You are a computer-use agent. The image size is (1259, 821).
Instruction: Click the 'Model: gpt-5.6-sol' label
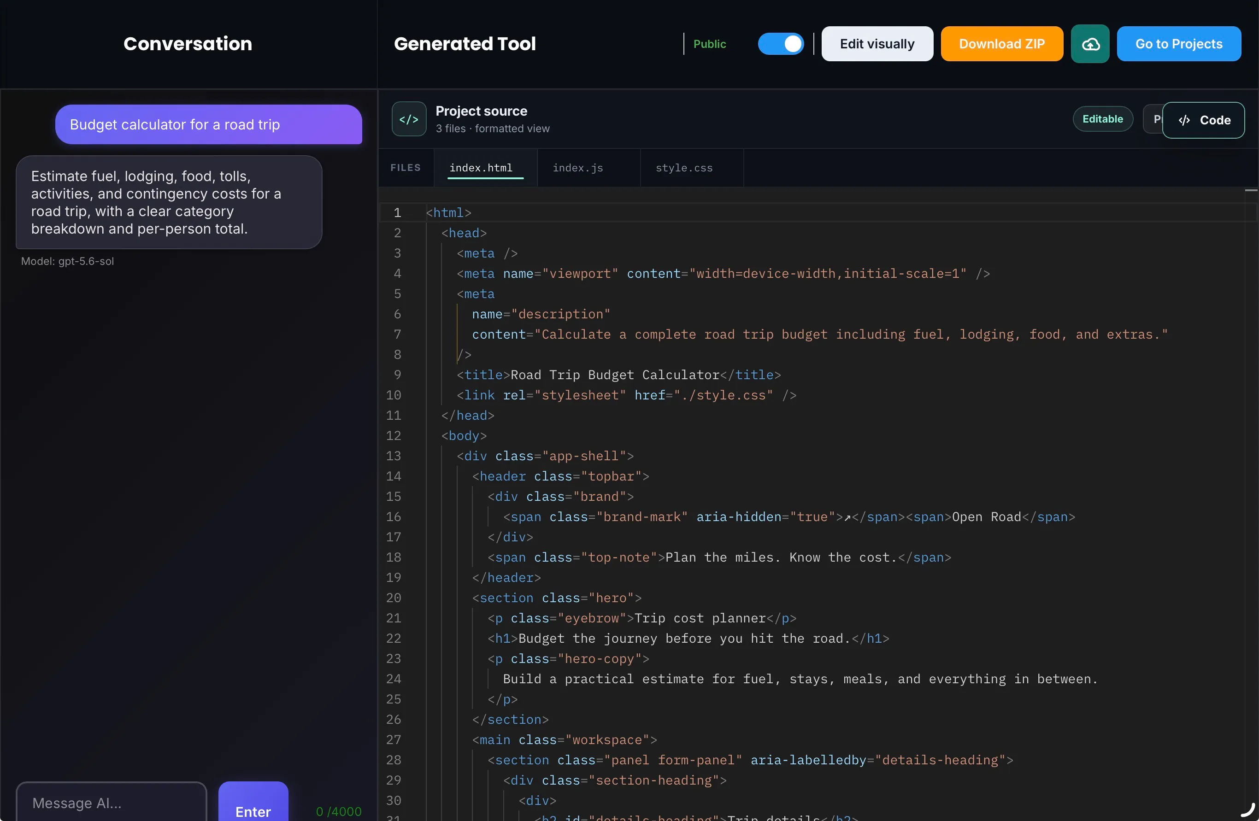pos(67,261)
